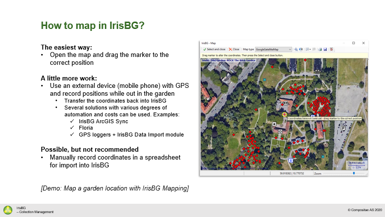Click the '[Demo: Map a garden location' line
The width and height of the screenshot is (385, 217).
pos(115,188)
